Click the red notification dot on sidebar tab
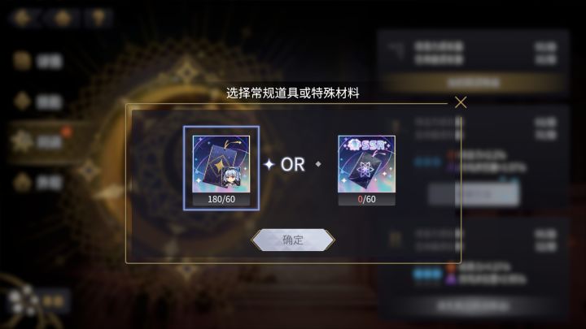 (67, 132)
